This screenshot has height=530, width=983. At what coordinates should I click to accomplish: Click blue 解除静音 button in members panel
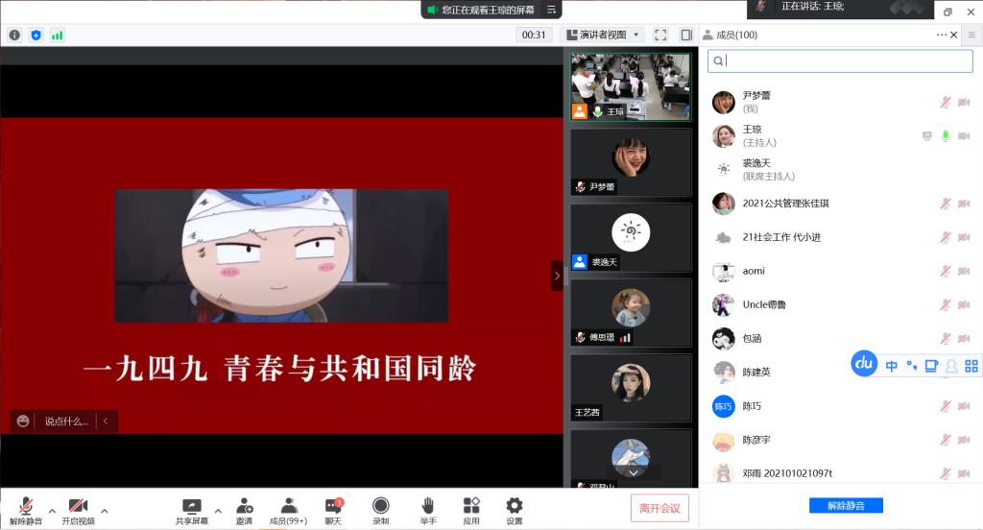coord(846,506)
